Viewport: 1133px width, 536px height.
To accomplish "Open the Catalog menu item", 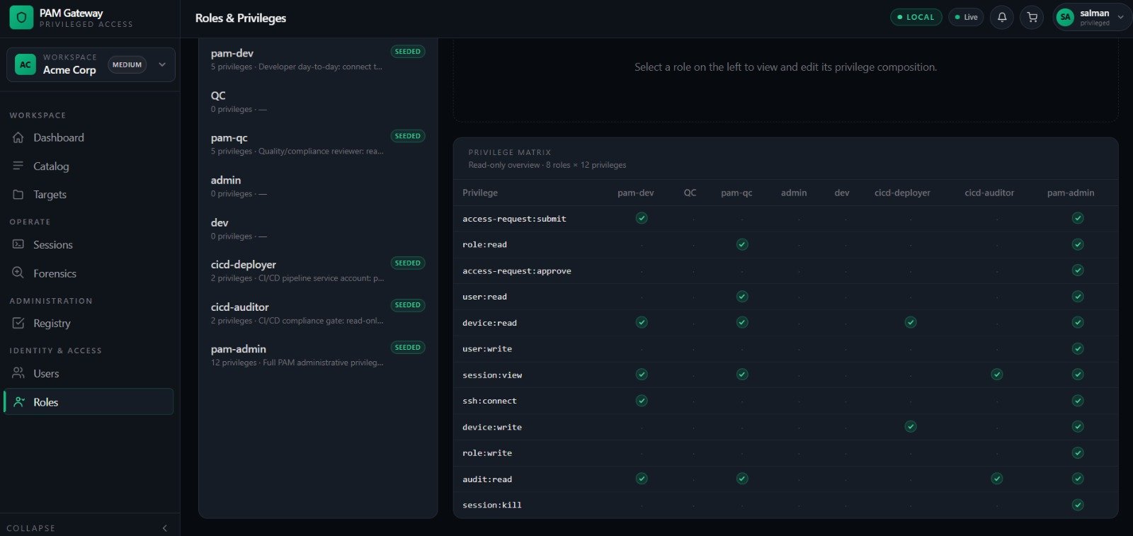I will click(89, 166).
